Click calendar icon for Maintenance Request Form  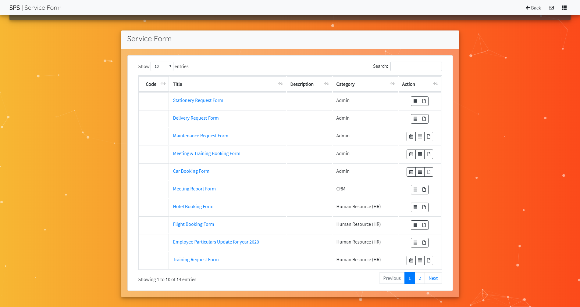[411, 136]
